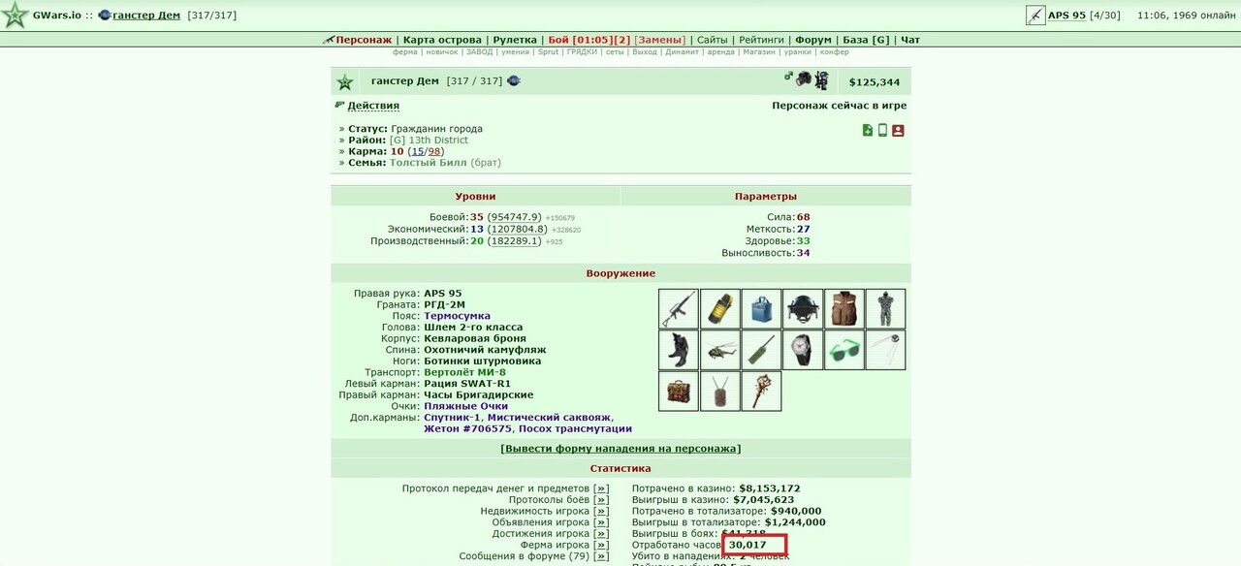Open the Посох трансмутации item link
Image resolution: width=1241 pixels, height=566 pixels.
(x=575, y=428)
